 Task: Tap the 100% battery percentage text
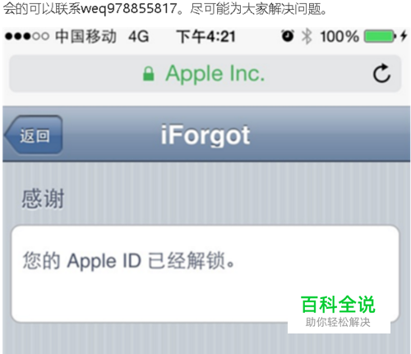click(x=339, y=36)
